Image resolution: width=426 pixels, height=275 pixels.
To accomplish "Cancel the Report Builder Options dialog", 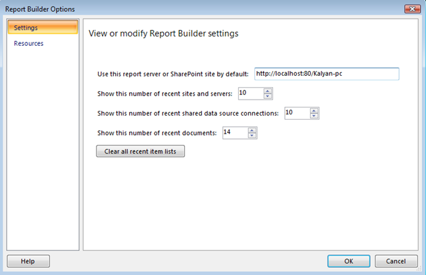I will 396,261.
